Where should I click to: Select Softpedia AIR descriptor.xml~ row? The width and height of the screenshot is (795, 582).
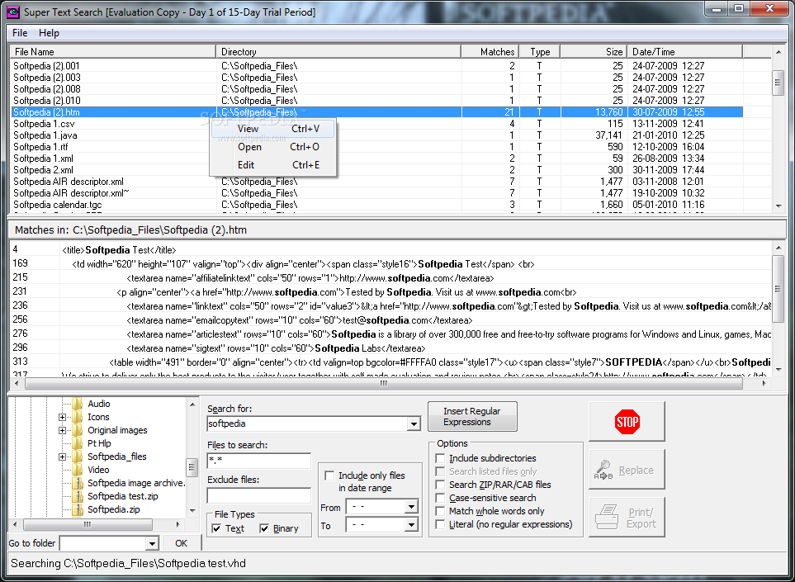click(376, 193)
